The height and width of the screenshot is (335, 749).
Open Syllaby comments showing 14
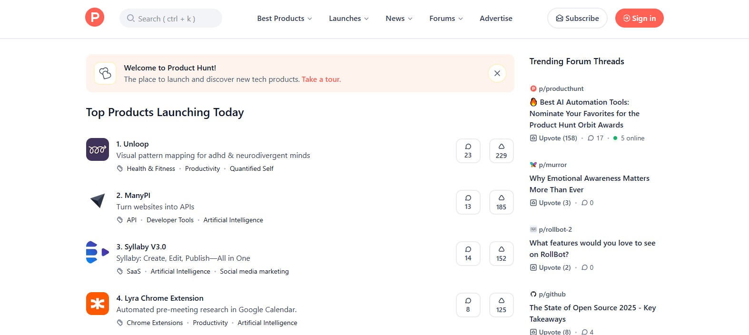(x=468, y=254)
